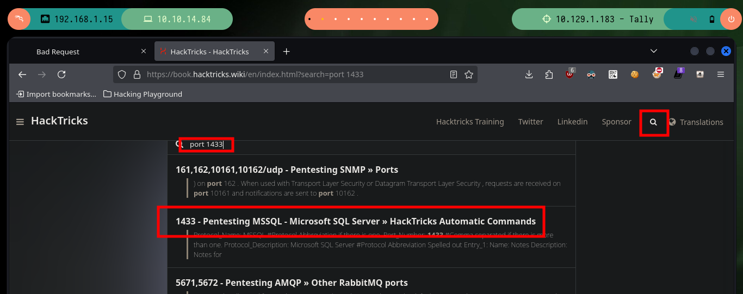The width and height of the screenshot is (743, 294).
Task: Open the cookie editor extension icon
Action: click(634, 74)
